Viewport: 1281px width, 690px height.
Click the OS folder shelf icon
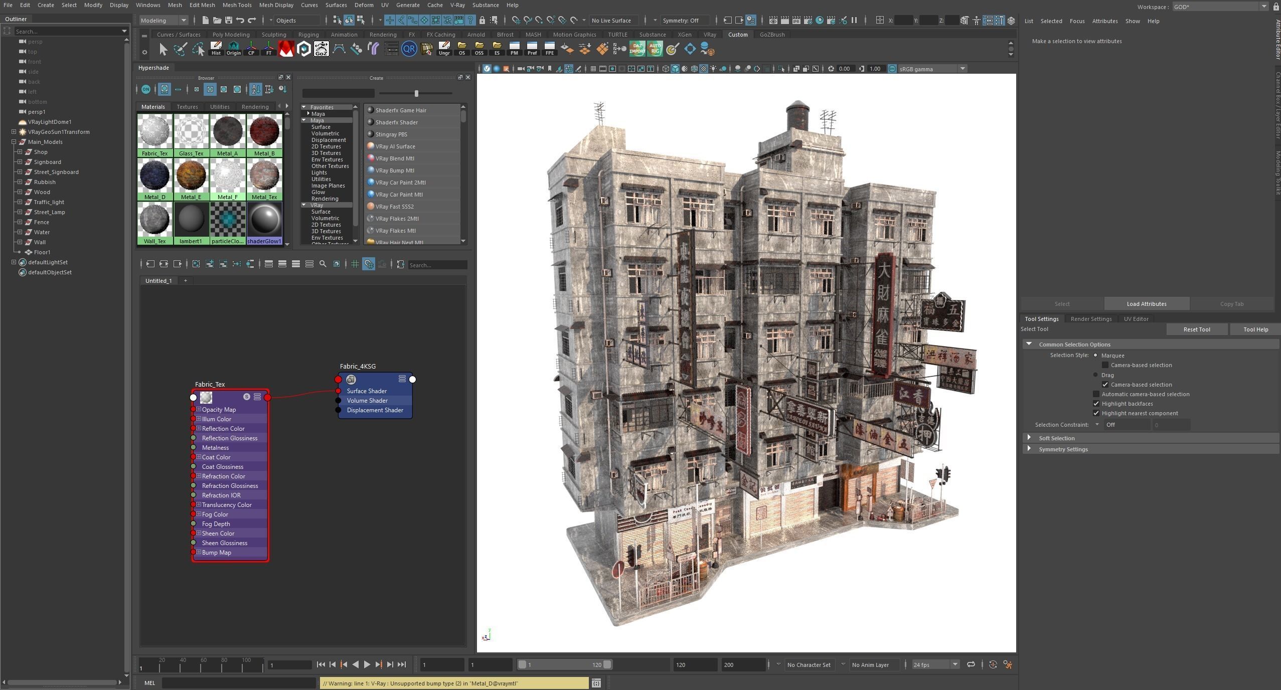(x=461, y=49)
